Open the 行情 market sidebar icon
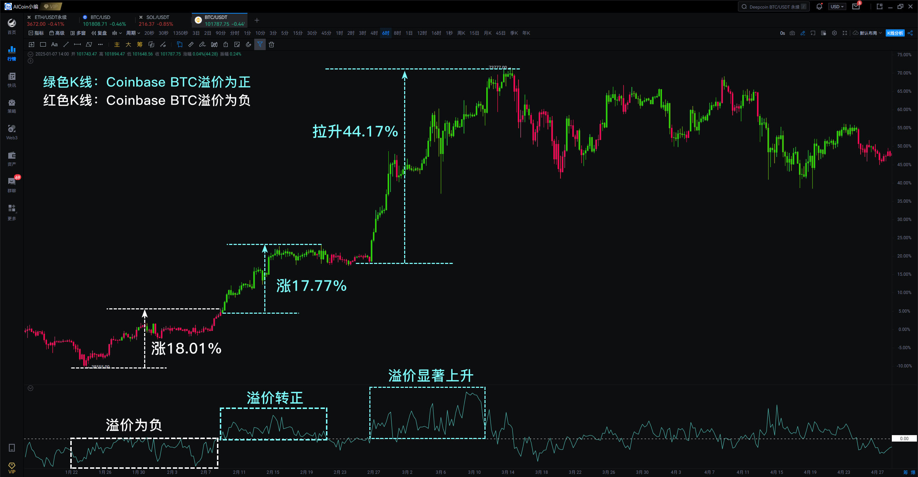 coord(12,53)
